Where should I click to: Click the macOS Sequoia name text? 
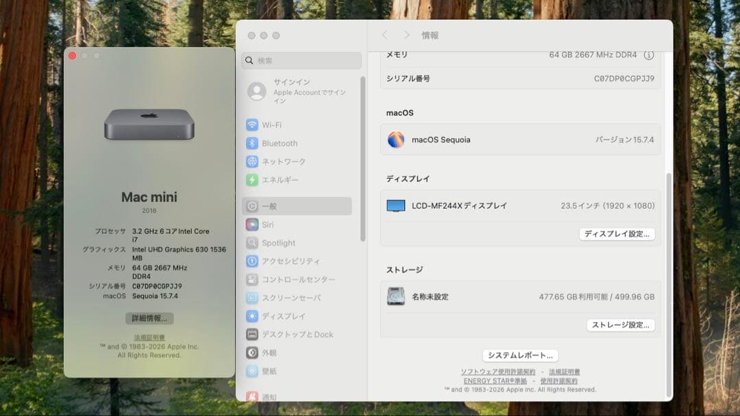(x=441, y=140)
